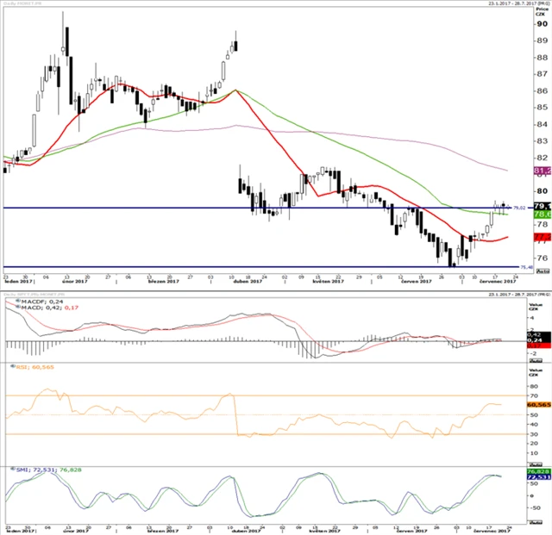This screenshot has height=535, width=552.
Task: Select the red 77.2 moving average tag
Action: click(x=543, y=236)
